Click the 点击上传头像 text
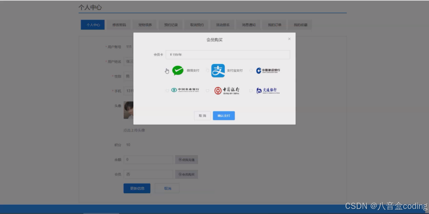 (x=134, y=130)
